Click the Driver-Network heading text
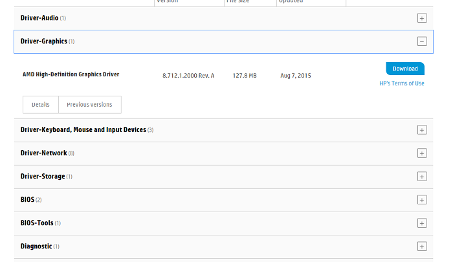The height and width of the screenshot is (262, 453). [x=43, y=153]
